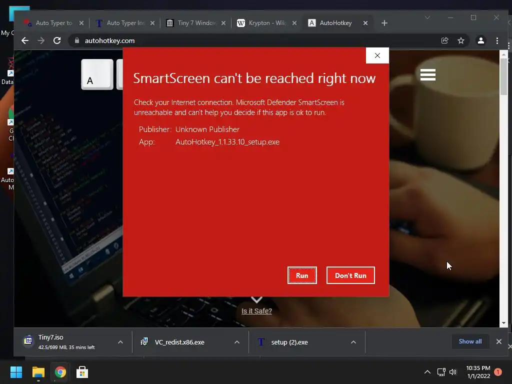Open the website hamburger menu

(x=428, y=75)
